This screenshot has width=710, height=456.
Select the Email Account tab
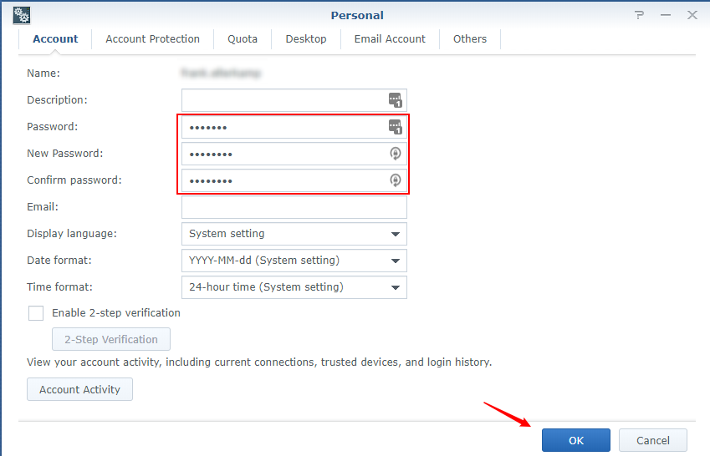click(x=390, y=39)
